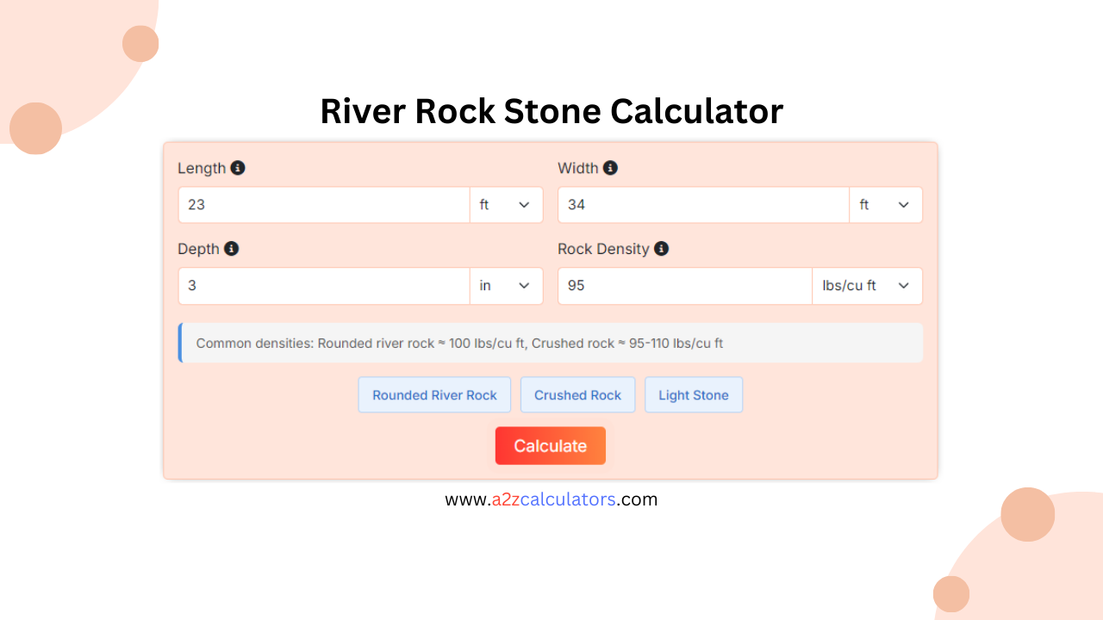Click the info icon next to Width

click(611, 168)
